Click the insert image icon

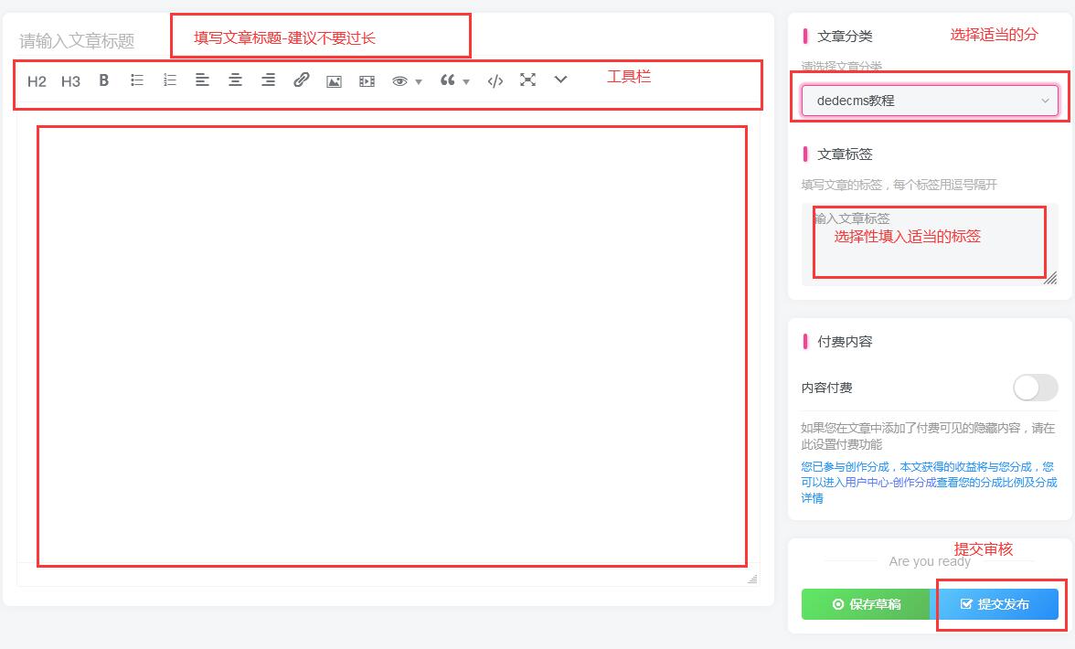[334, 80]
